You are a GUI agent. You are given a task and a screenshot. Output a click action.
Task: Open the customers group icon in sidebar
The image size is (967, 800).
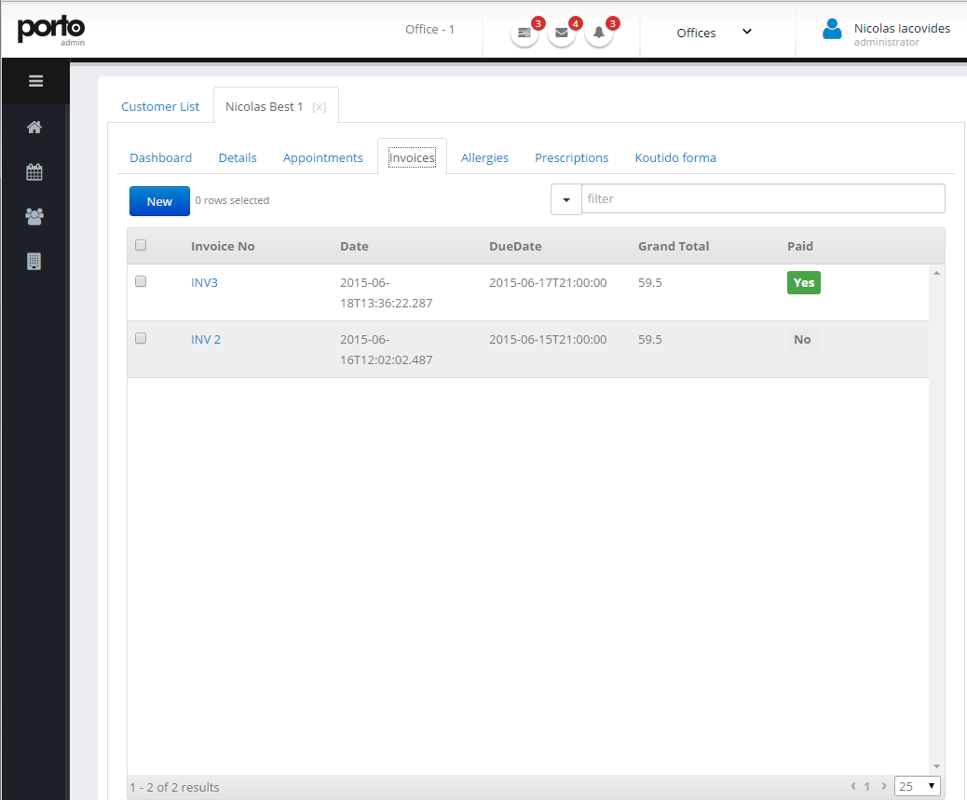34,216
